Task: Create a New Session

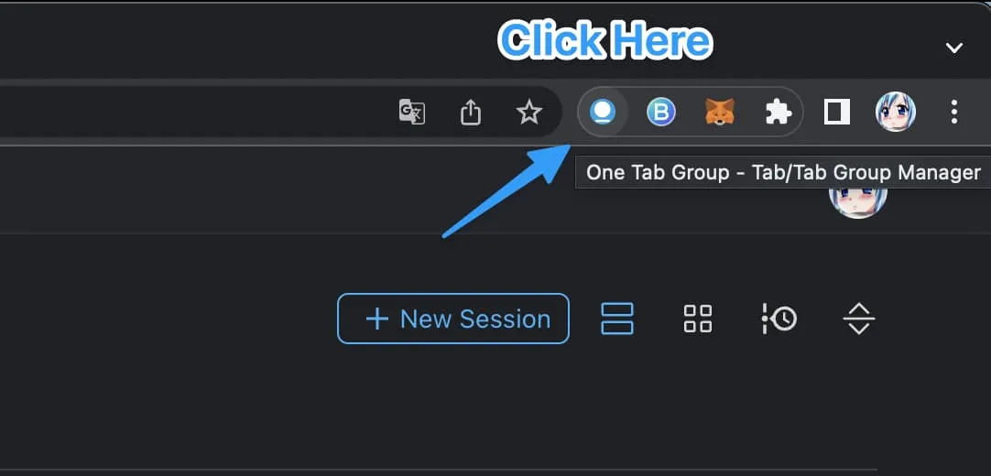Action: coord(453,319)
